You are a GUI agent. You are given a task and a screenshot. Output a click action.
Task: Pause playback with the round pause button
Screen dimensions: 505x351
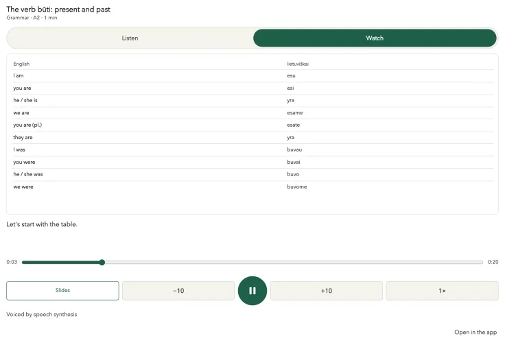tap(252, 291)
